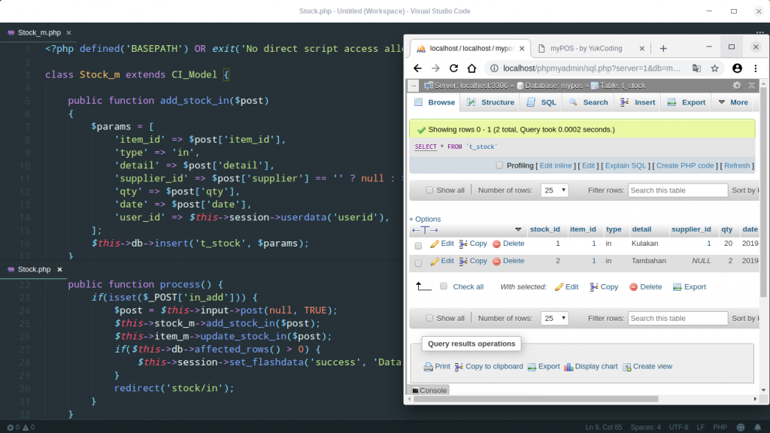Bookmark this page with the star icon

[x=715, y=68]
